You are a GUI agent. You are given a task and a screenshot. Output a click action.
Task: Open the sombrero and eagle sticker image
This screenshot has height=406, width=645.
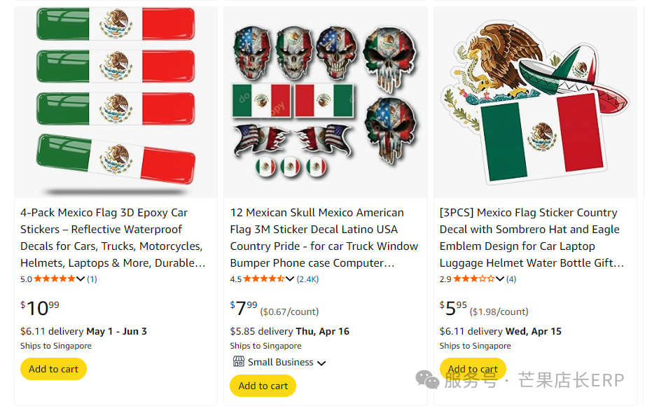coord(535,102)
